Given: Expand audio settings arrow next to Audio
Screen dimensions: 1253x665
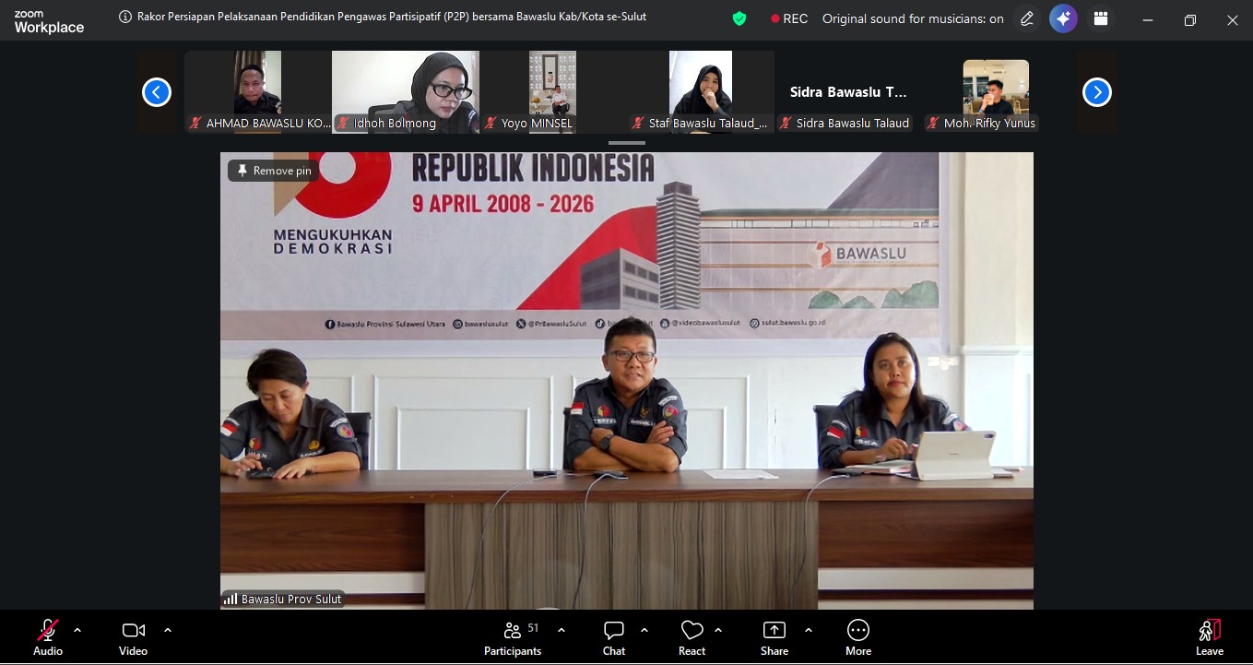Looking at the screenshot, I should pyautogui.click(x=77, y=630).
